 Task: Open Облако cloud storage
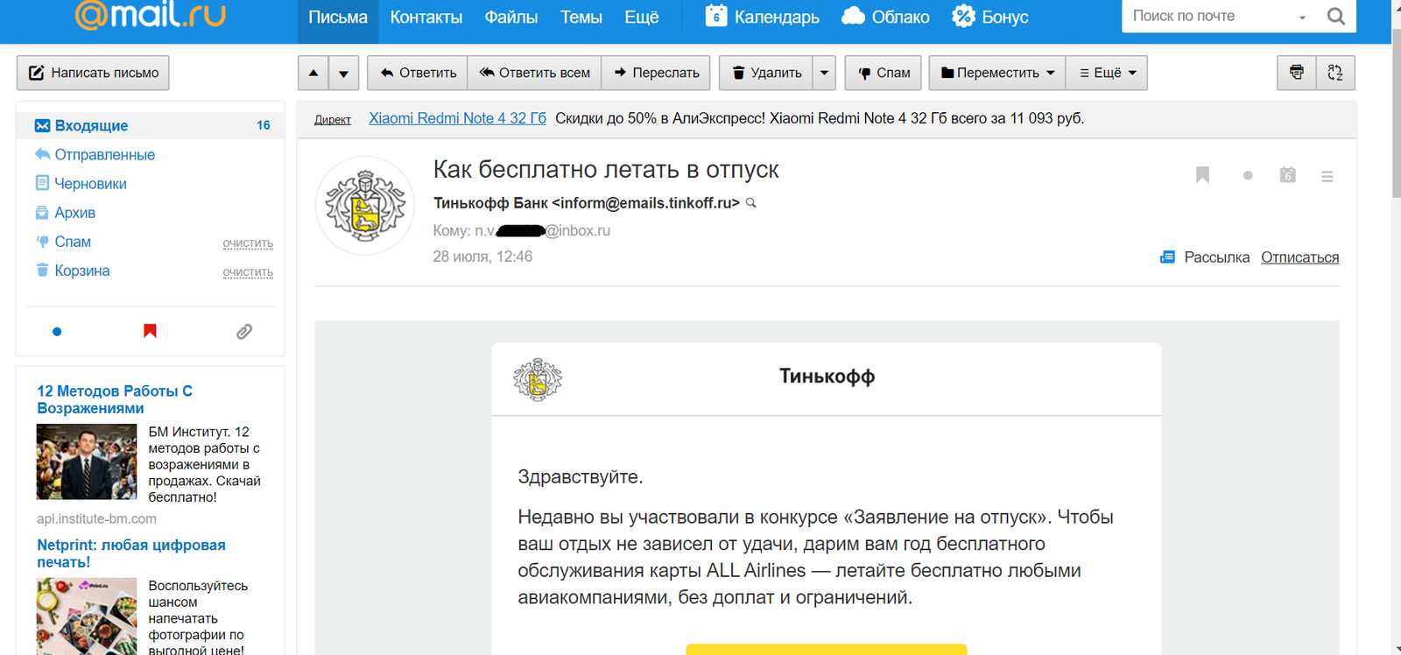(886, 17)
